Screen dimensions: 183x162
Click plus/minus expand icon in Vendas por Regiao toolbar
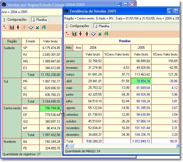point(5,27)
